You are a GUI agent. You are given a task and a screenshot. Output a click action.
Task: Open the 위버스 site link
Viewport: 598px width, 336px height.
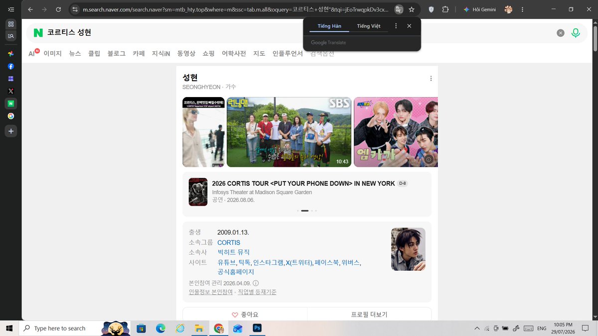350,262
